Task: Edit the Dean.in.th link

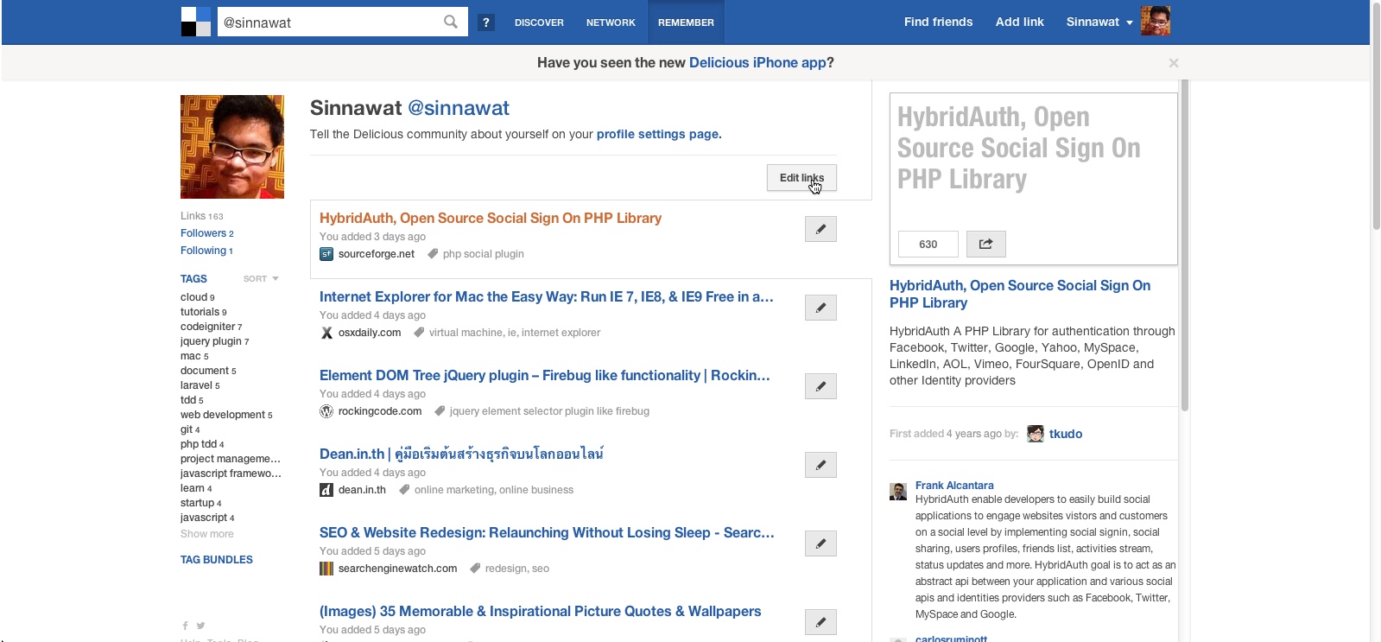Action: 820,465
